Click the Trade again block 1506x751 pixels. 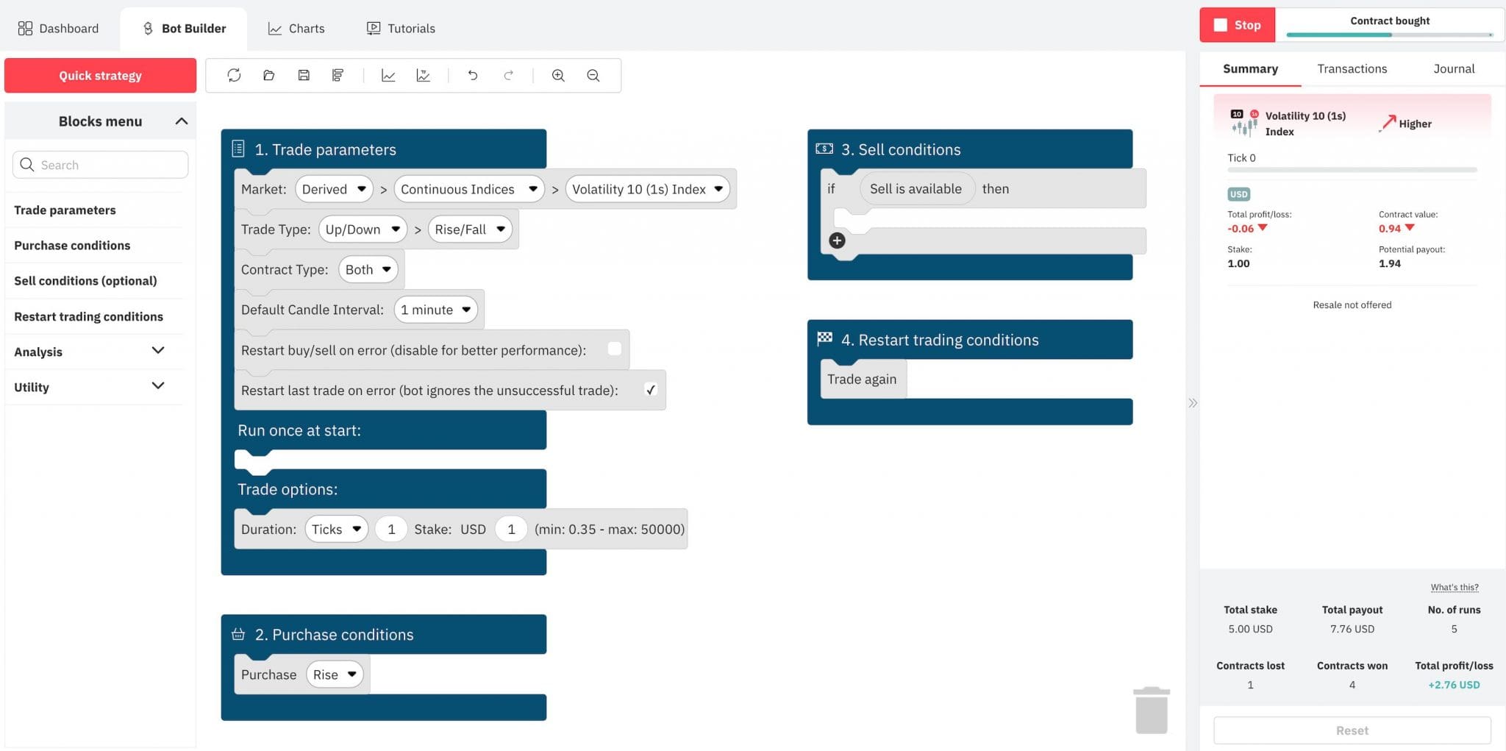(862, 379)
